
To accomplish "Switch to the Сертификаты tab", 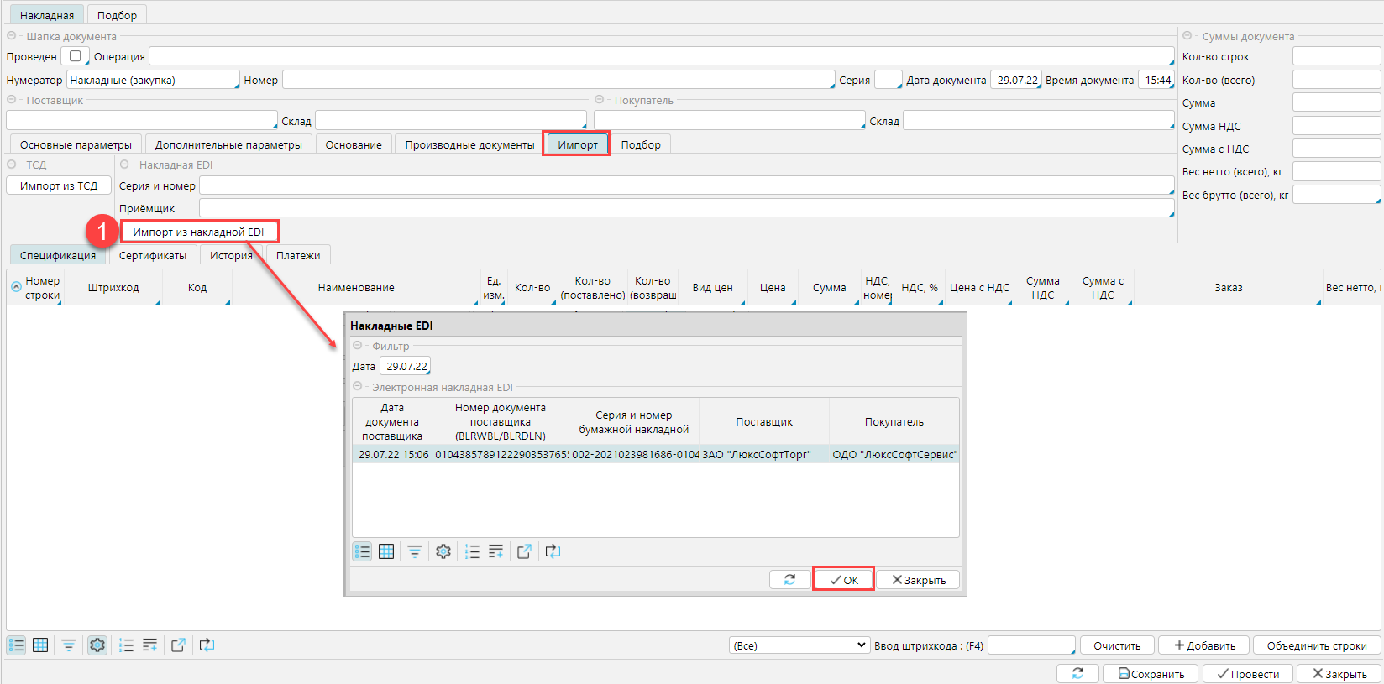I will tap(152, 255).
